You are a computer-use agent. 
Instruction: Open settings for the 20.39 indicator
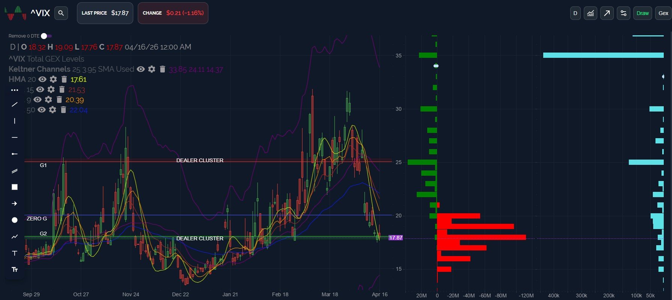pyautogui.click(x=48, y=99)
